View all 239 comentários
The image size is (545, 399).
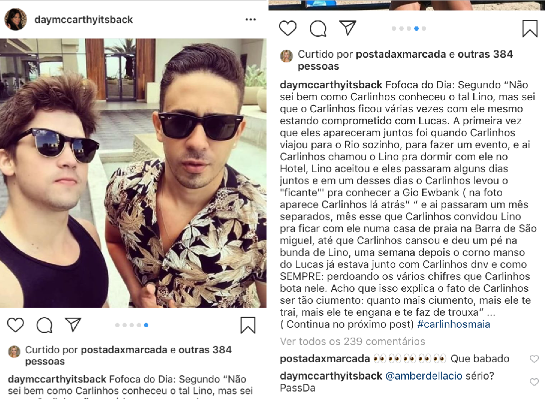tap(352, 341)
